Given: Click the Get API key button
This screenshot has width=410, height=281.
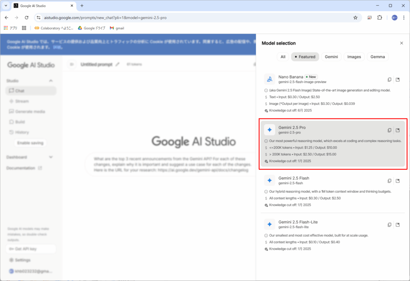Looking at the screenshot, I should 30,249.
